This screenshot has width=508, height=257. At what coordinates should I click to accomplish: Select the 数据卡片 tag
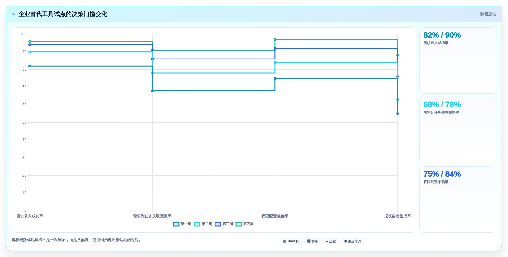point(353,241)
